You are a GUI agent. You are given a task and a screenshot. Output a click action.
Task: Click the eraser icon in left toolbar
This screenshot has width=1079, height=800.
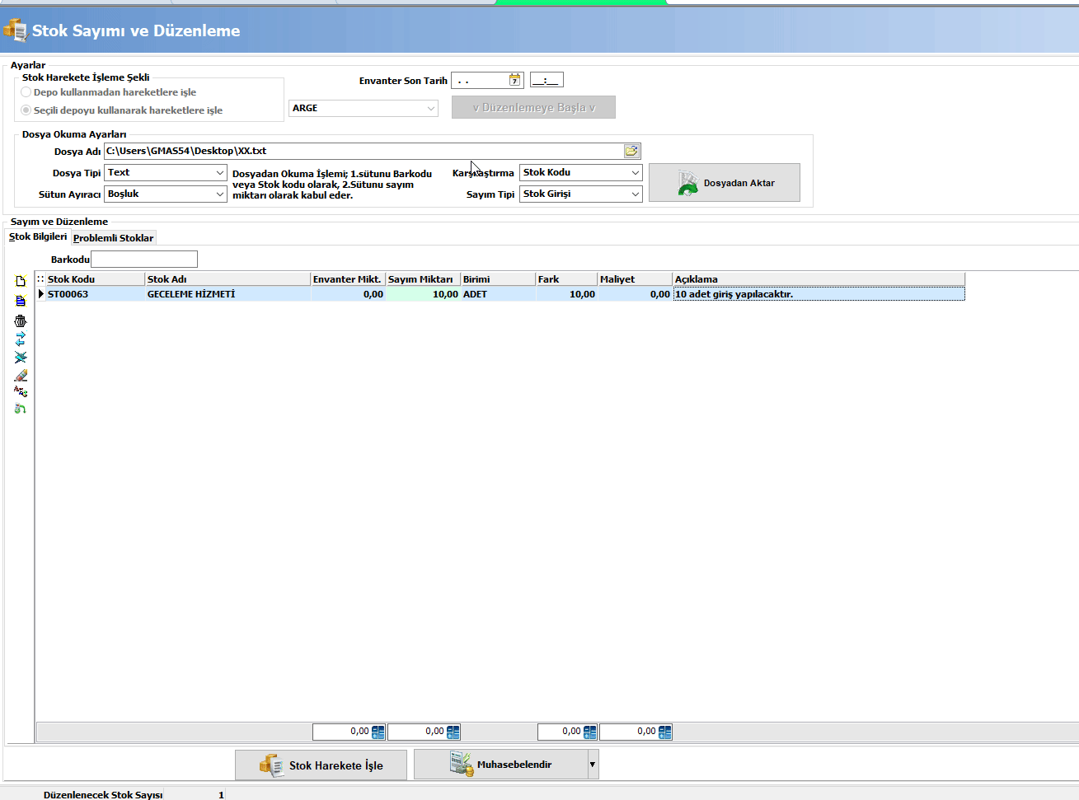coord(21,375)
